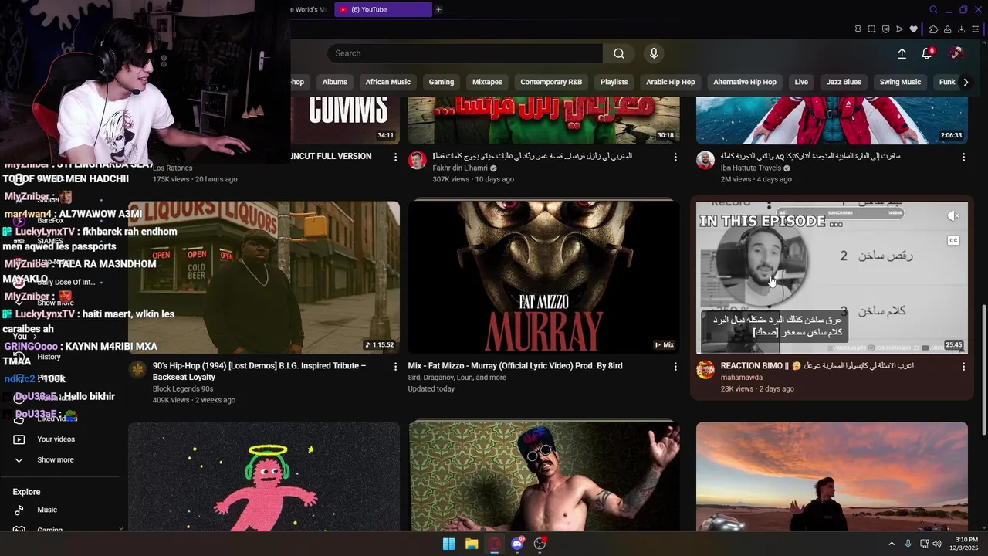
Task: Open options menu for 90's Hip-Hop video
Action: pos(395,367)
